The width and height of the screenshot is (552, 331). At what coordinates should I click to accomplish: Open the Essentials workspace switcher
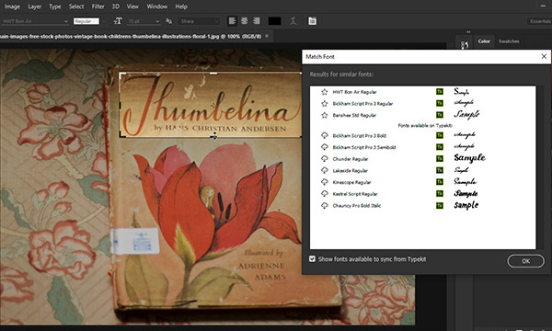tap(540, 21)
